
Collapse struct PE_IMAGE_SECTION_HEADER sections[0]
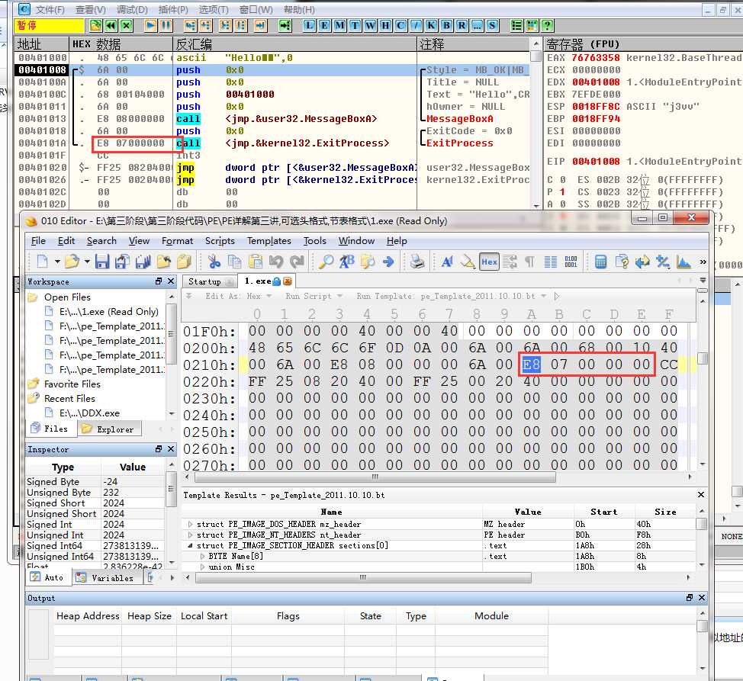tap(191, 545)
